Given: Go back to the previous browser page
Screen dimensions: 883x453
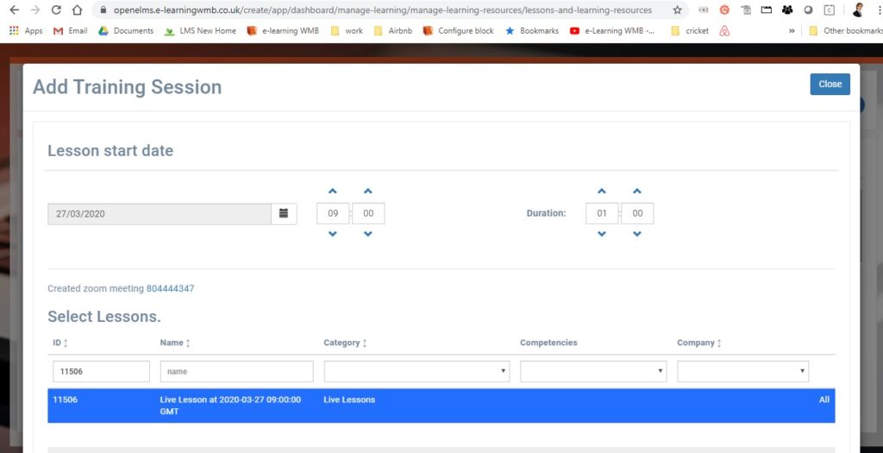Looking at the screenshot, I should pos(14,10).
